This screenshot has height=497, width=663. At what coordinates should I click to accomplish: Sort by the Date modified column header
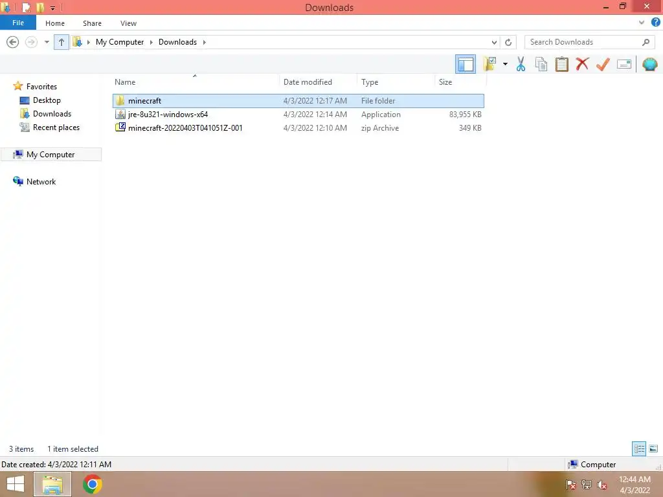(318, 82)
